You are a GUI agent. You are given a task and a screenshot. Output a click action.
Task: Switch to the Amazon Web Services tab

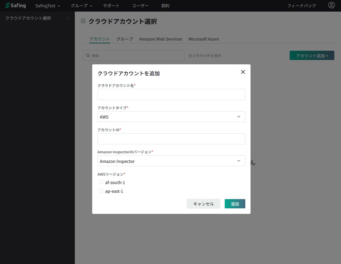point(161,39)
